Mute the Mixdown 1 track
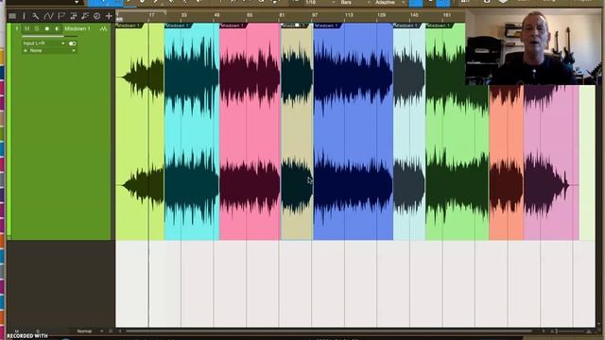This screenshot has width=605, height=340. [26, 29]
